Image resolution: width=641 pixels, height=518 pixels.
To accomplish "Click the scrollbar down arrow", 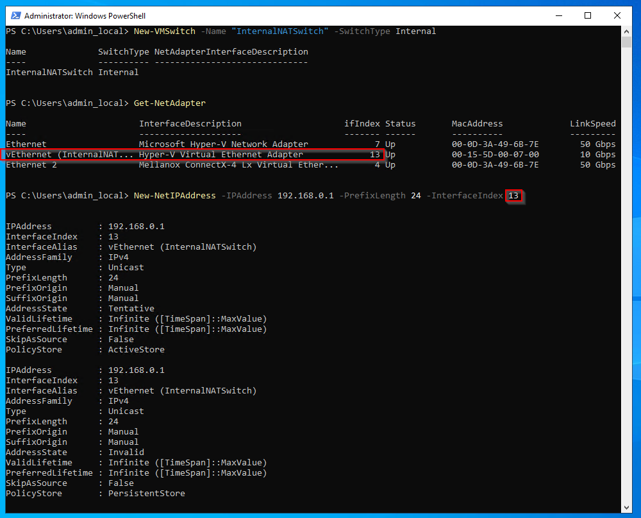I will 626,507.
